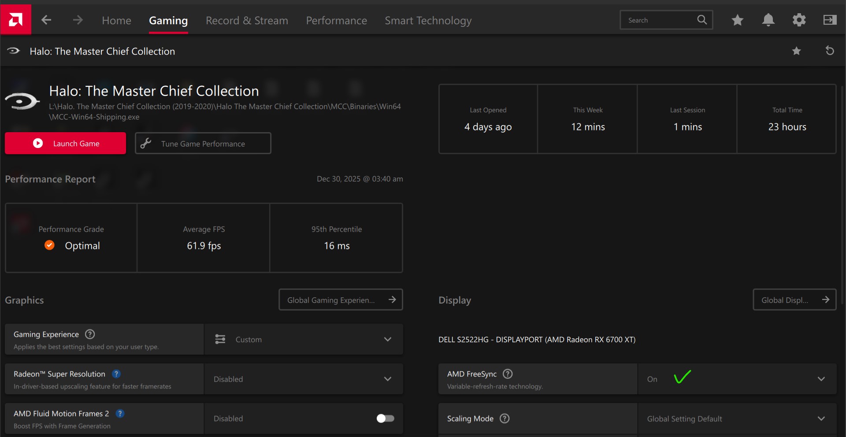Click the Optimal grade check icon

pyautogui.click(x=50, y=245)
